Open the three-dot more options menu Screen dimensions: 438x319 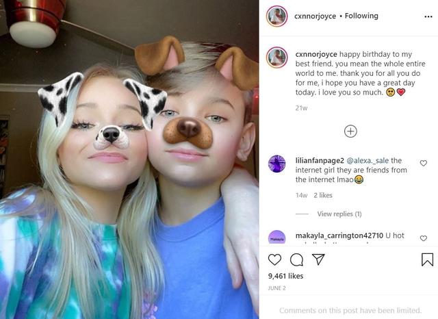coord(428,16)
